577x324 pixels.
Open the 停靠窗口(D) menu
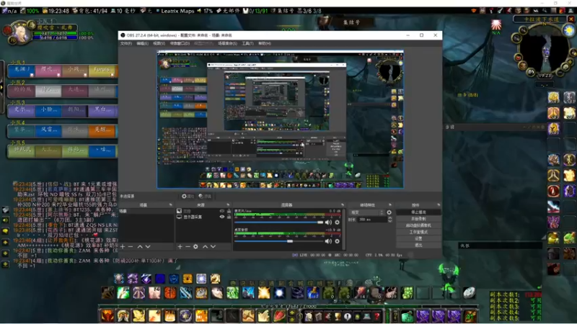180,43
